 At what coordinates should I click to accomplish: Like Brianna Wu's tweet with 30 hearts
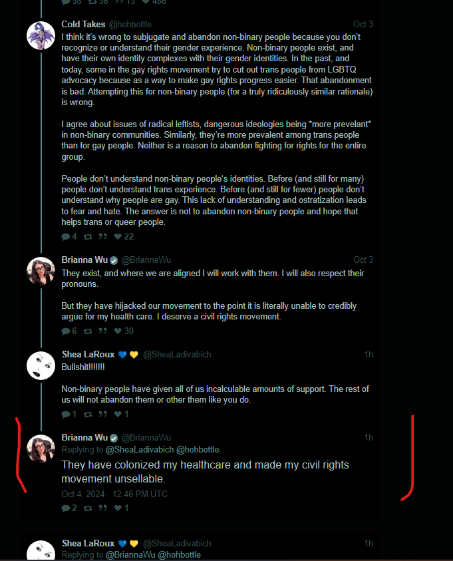pyautogui.click(x=123, y=331)
